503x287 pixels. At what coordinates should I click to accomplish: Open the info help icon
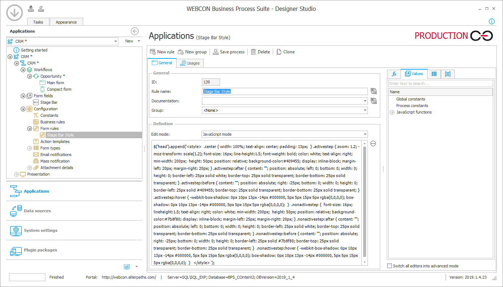[x=492, y=21]
